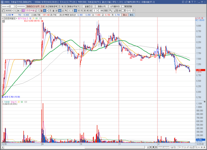Click the 380 bar count input field
Viewport: 207px width, 150px height.
point(102,10)
